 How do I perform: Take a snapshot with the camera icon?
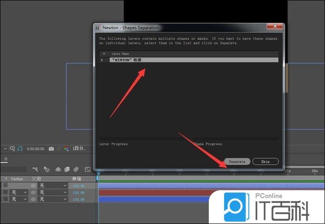51,149
